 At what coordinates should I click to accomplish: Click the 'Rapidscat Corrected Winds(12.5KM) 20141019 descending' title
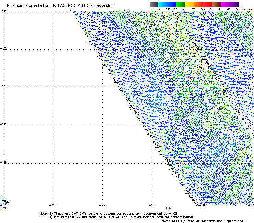coord(61,6)
